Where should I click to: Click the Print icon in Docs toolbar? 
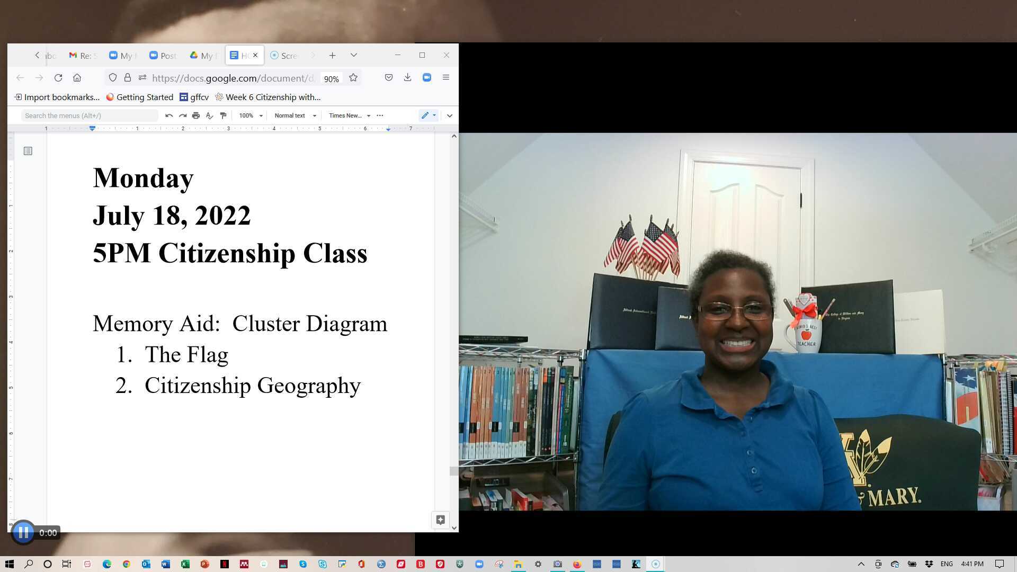pyautogui.click(x=196, y=115)
